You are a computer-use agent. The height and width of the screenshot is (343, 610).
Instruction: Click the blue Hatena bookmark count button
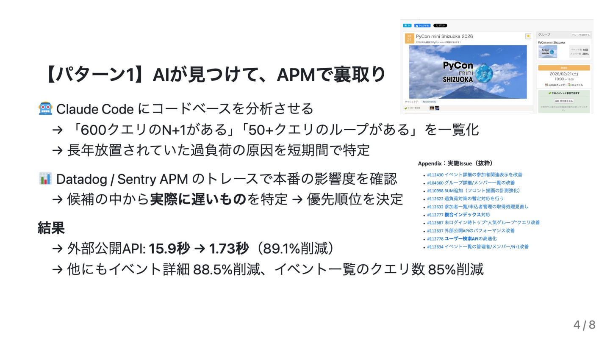(x=408, y=25)
